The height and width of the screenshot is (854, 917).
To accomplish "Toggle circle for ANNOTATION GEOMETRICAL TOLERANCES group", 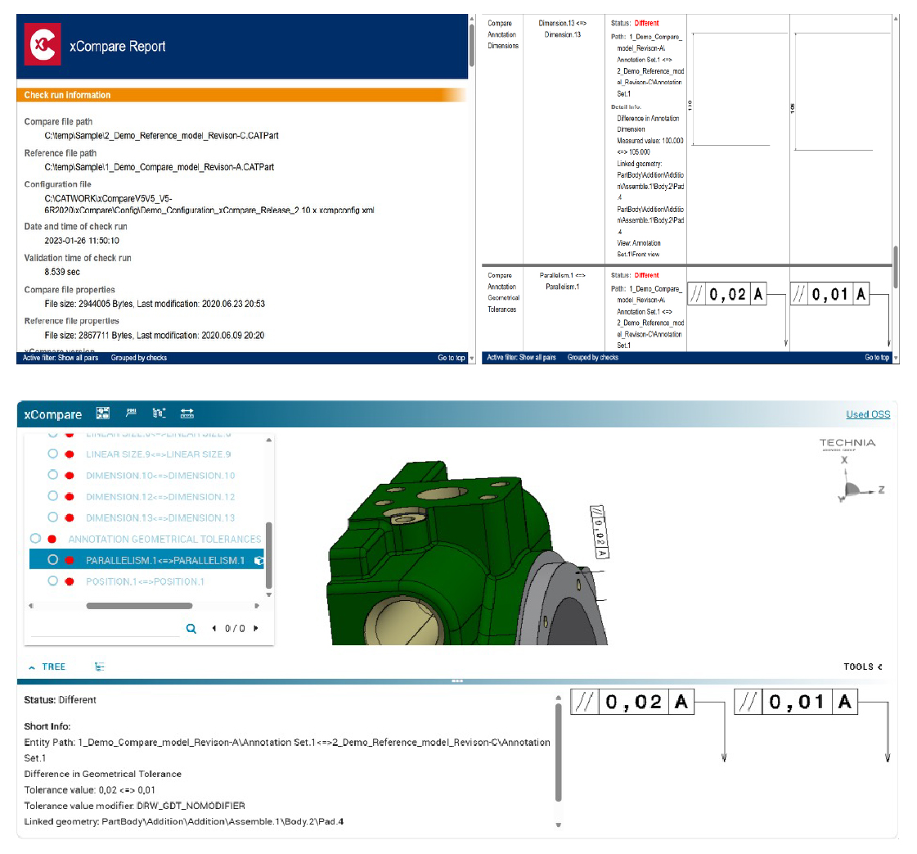I will pos(35,539).
